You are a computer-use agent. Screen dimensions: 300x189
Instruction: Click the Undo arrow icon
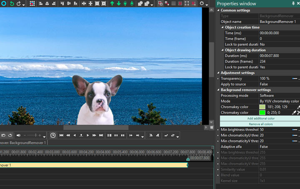(12, 3)
